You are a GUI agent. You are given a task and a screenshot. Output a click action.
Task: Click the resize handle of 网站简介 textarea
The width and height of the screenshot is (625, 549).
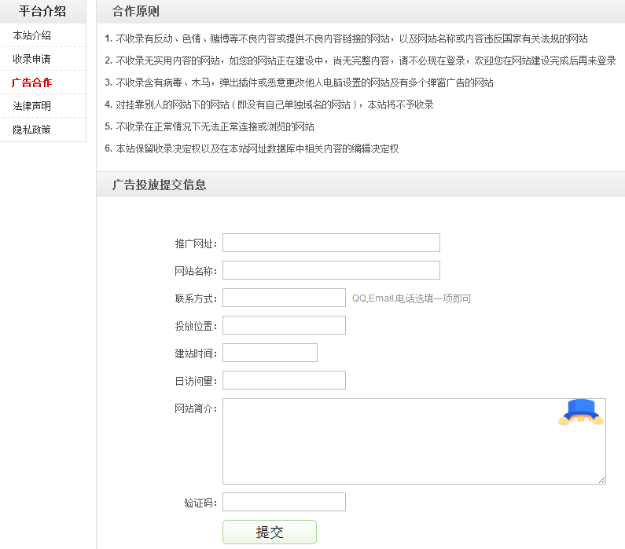click(601, 480)
